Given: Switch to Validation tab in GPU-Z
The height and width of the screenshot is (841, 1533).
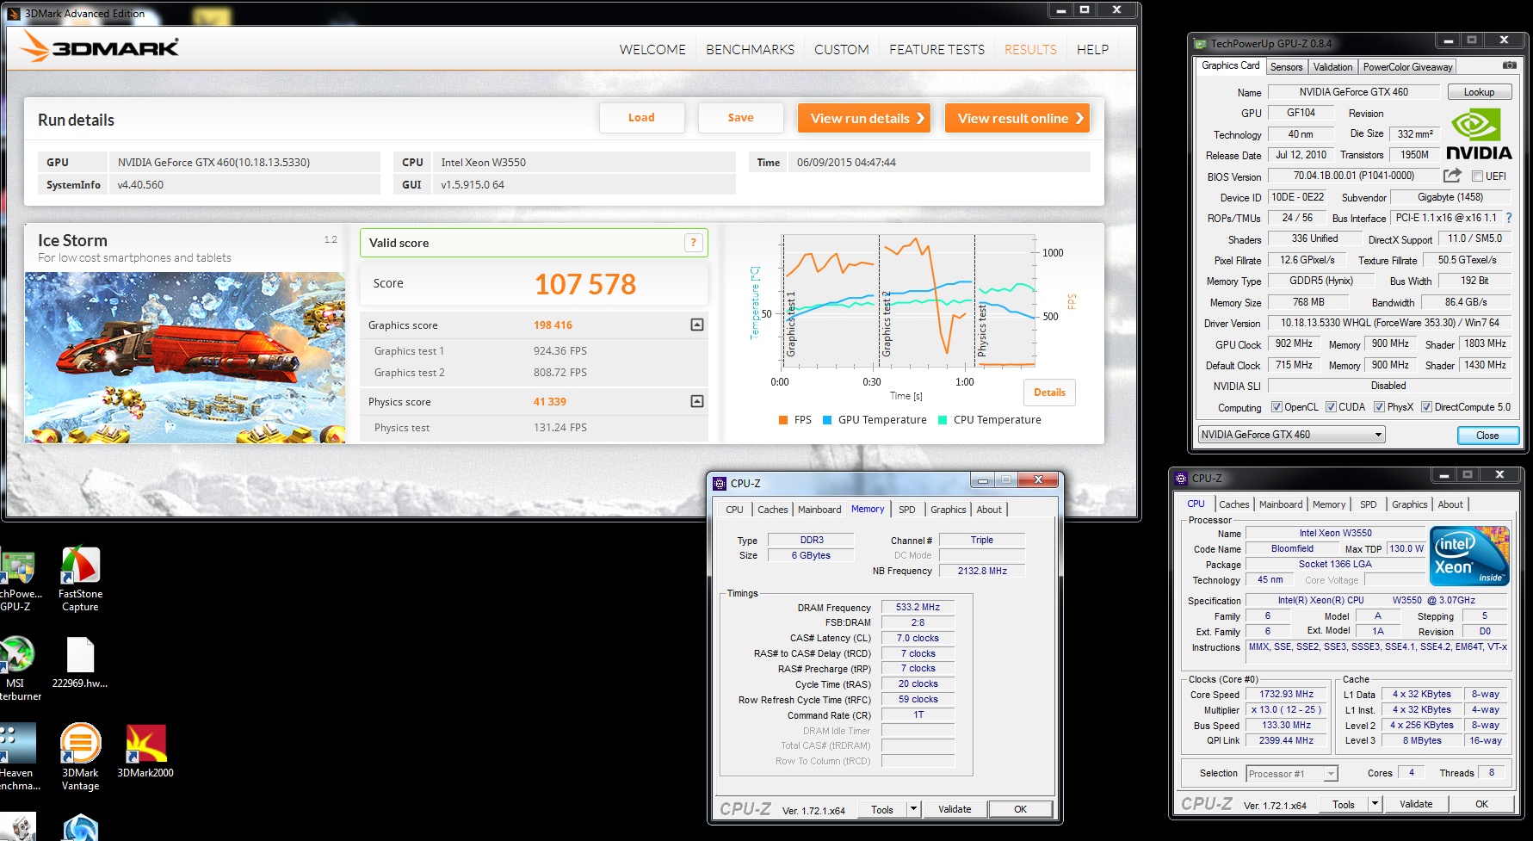Looking at the screenshot, I should coord(1332,67).
